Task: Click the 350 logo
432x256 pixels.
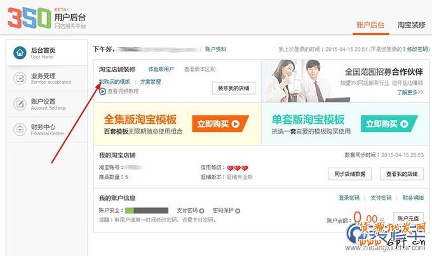Action: pos(29,18)
